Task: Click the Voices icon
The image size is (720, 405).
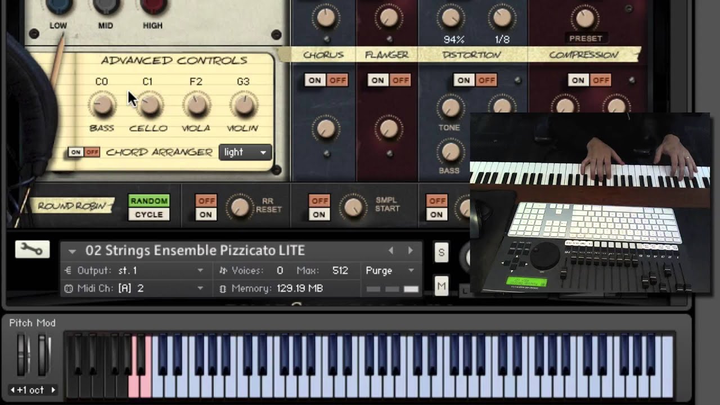Action: click(223, 271)
